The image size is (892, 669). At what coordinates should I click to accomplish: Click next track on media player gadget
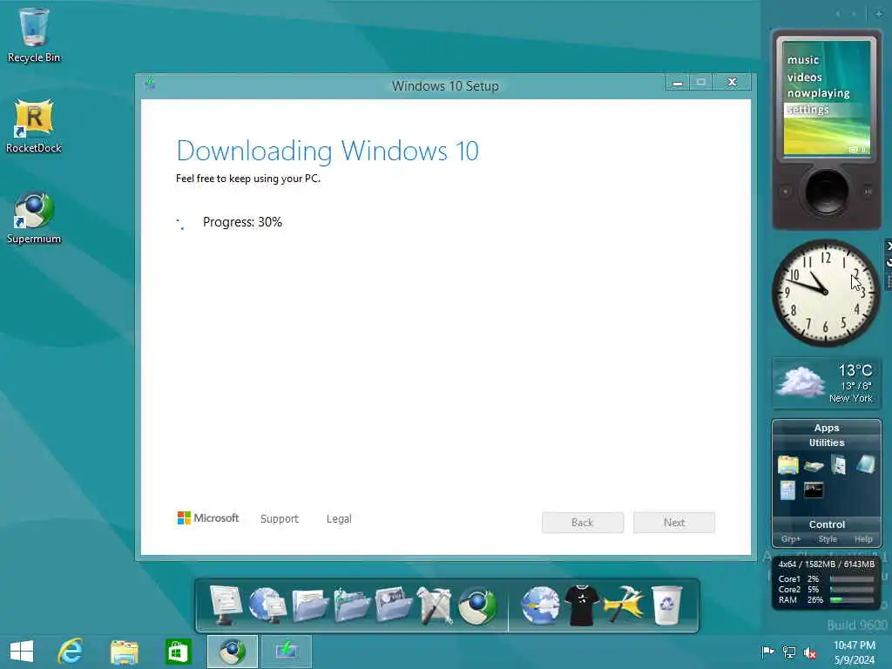tap(868, 192)
